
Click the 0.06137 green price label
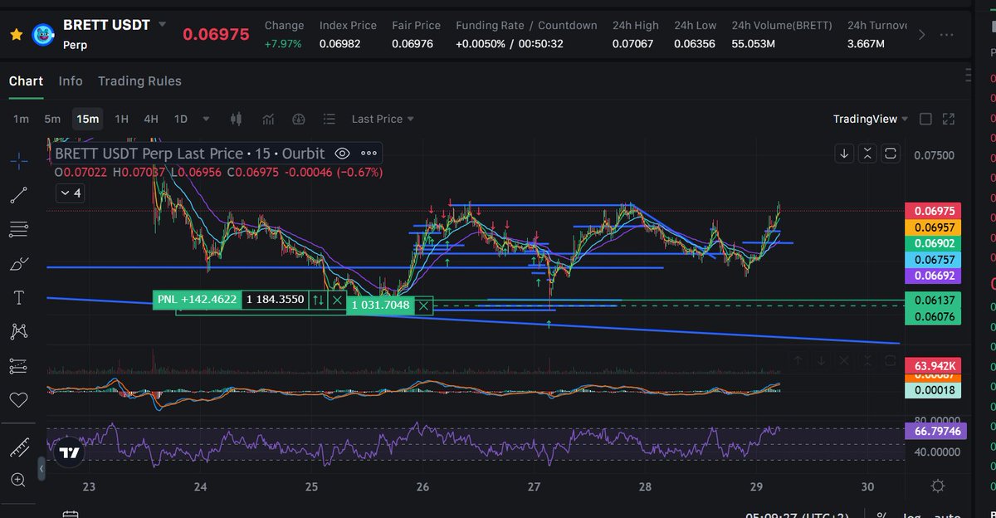click(934, 301)
